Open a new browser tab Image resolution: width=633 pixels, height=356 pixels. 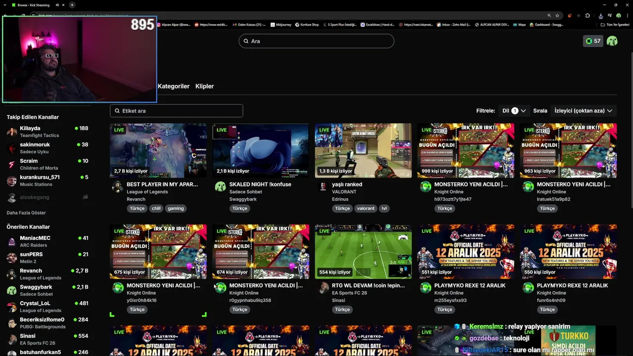coord(72,5)
